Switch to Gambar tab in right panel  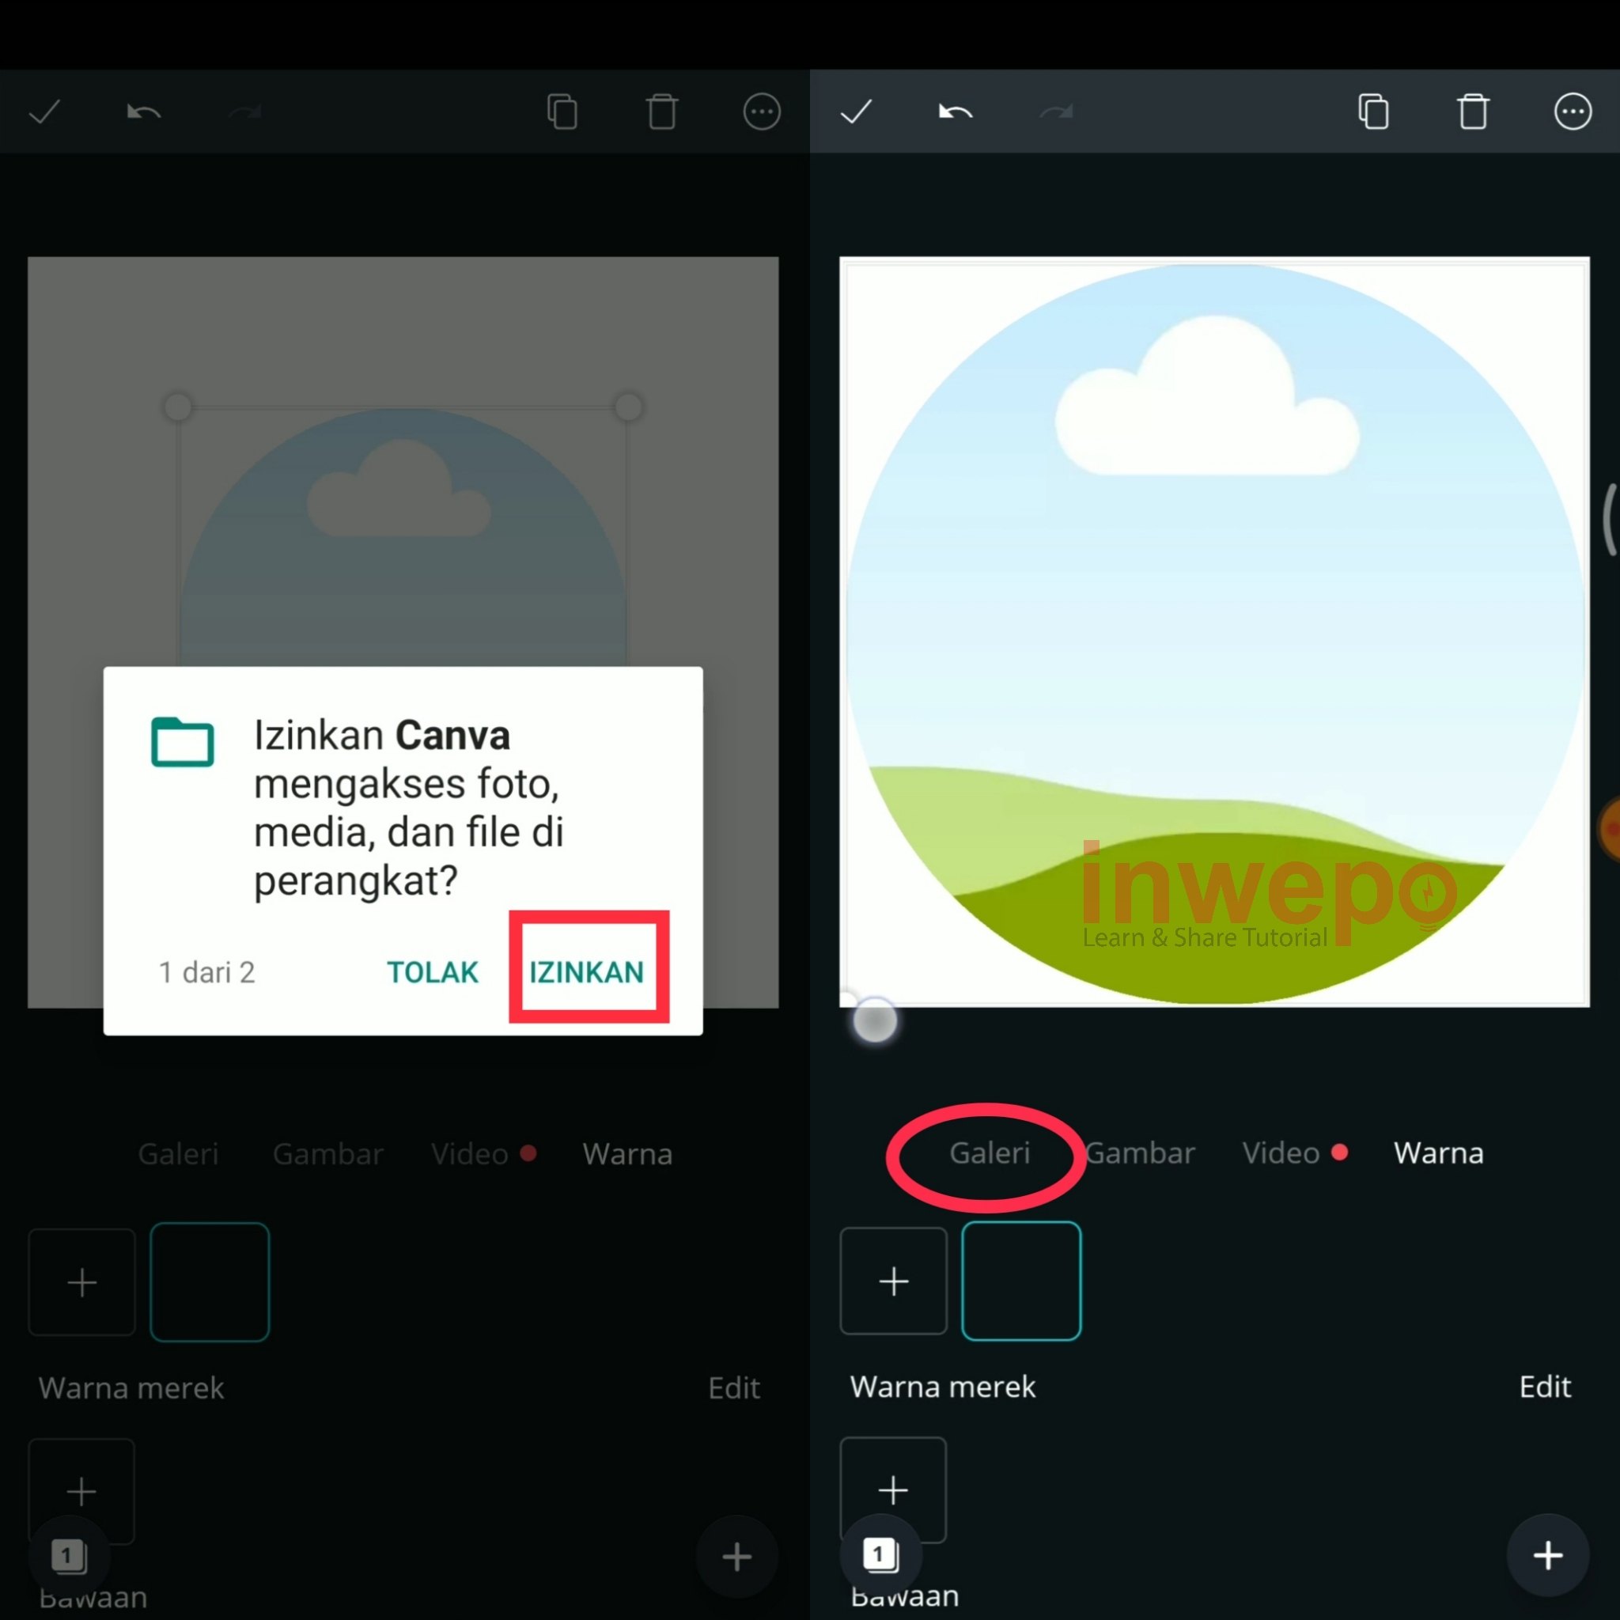1141,1154
